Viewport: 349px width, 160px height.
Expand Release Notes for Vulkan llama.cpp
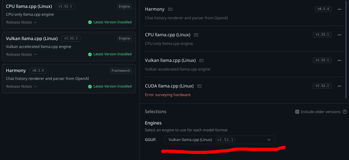click(21, 55)
